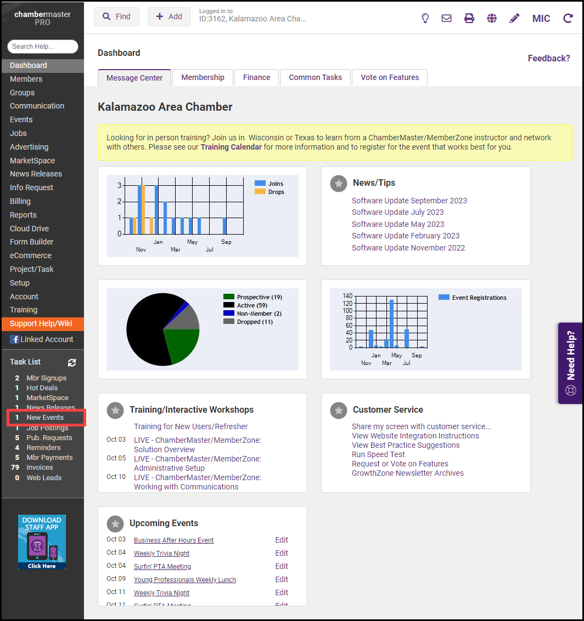Image resolution: width=584 pixels, height=621 pixels.
Task: Open the globe icon in toolbar
Action: [x=492, y=18]
